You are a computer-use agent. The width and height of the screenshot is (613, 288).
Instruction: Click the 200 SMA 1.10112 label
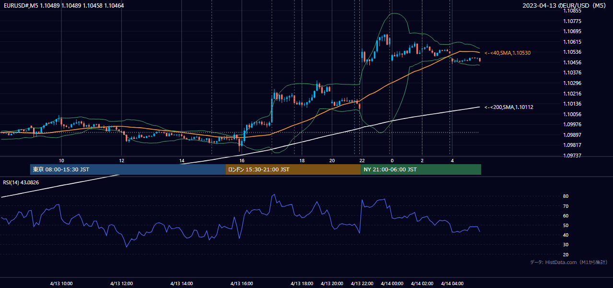509,107
